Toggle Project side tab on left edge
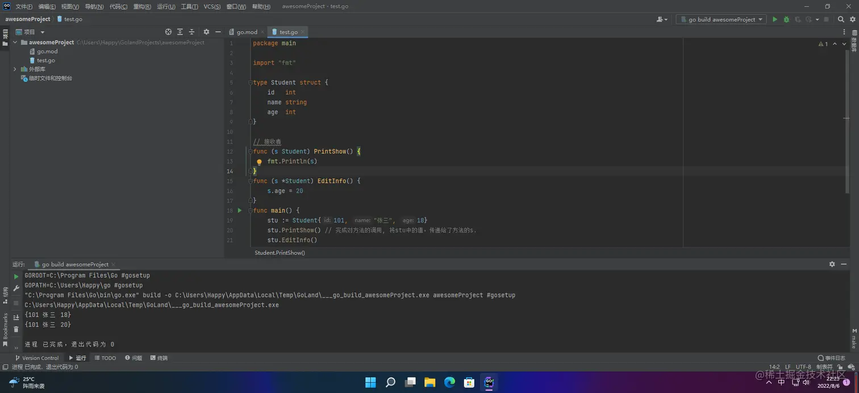The image size is (859, 393). coord(5,37)
